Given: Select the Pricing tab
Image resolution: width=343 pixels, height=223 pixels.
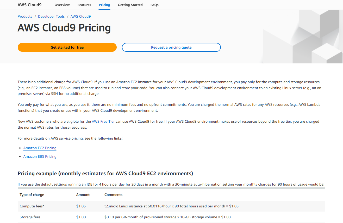Looking at the screenshot, I should click(104, 5).
